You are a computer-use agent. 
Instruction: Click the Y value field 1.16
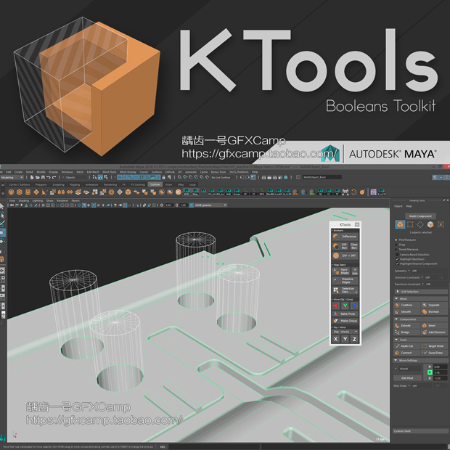[x=441, y=372]
